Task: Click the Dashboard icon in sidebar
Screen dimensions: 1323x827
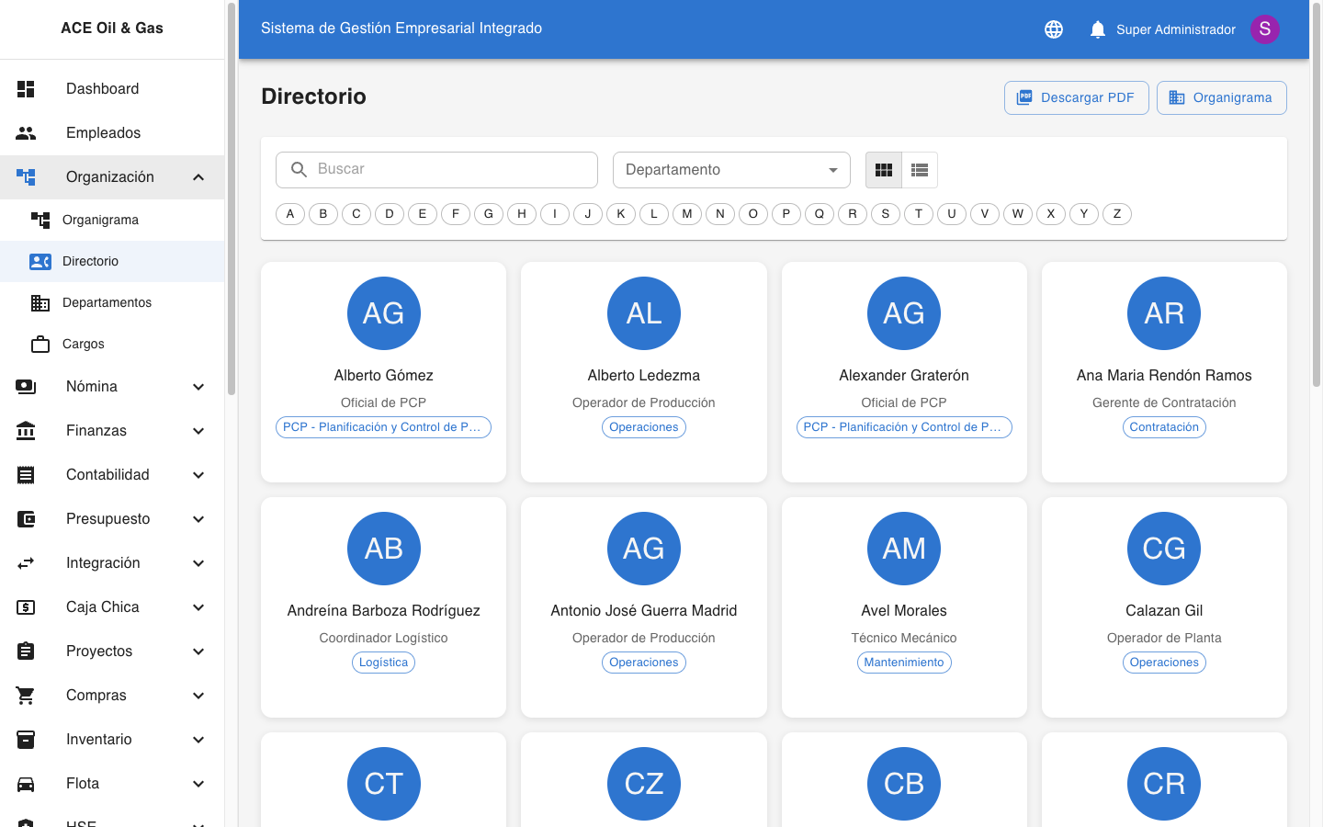Action: click(x=26, y=89)
